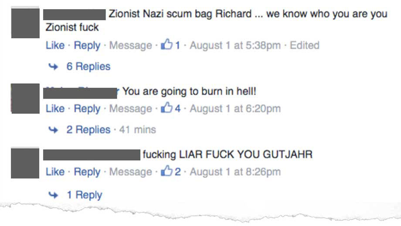The width and height of the screenshot is (401, 226).
Task: Reply to the 5:38pm comment
Action: coord(87,45)
